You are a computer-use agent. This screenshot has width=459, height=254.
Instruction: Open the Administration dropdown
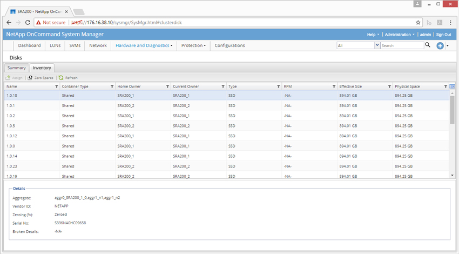400,35
